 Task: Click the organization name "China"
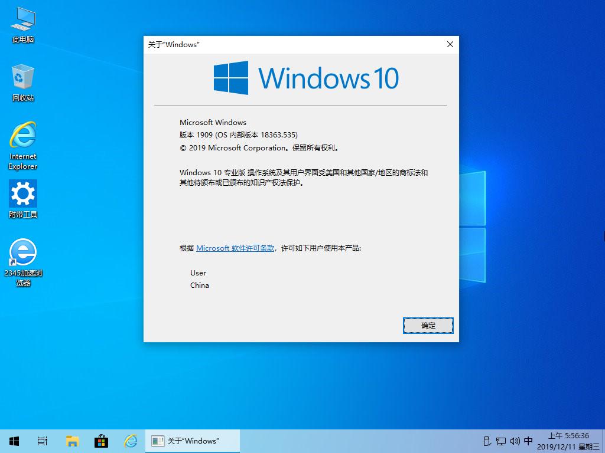[x=200, y=285]
